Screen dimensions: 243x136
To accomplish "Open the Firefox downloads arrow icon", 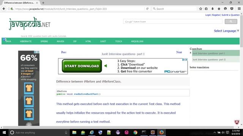I will [x=213, y=9].
